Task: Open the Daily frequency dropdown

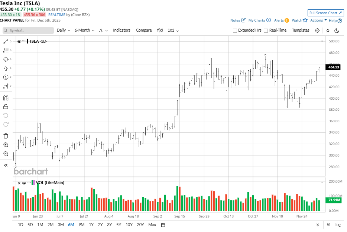Action: click(64, 30)
